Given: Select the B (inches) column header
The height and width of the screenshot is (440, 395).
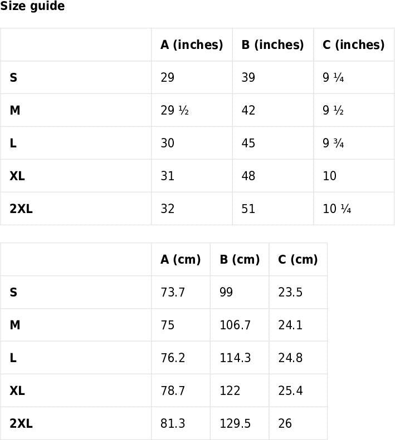Looking at the screenshot, I should 272,45.
